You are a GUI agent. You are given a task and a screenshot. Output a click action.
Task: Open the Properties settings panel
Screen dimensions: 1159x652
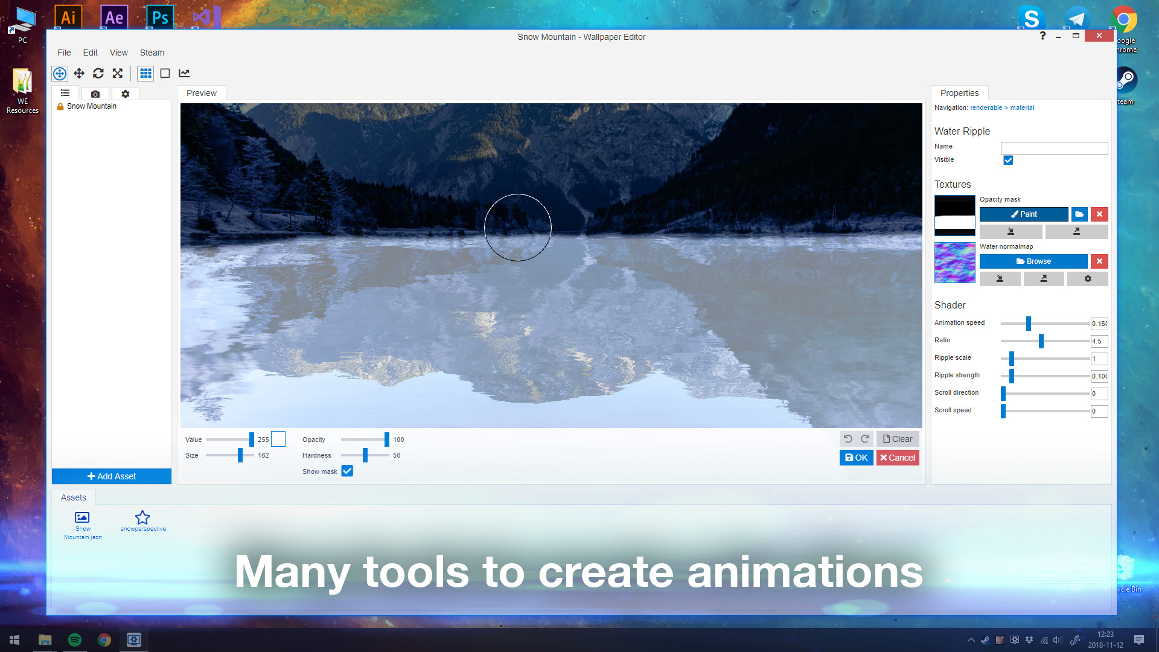pyautogui.click(x=959, y=93)
